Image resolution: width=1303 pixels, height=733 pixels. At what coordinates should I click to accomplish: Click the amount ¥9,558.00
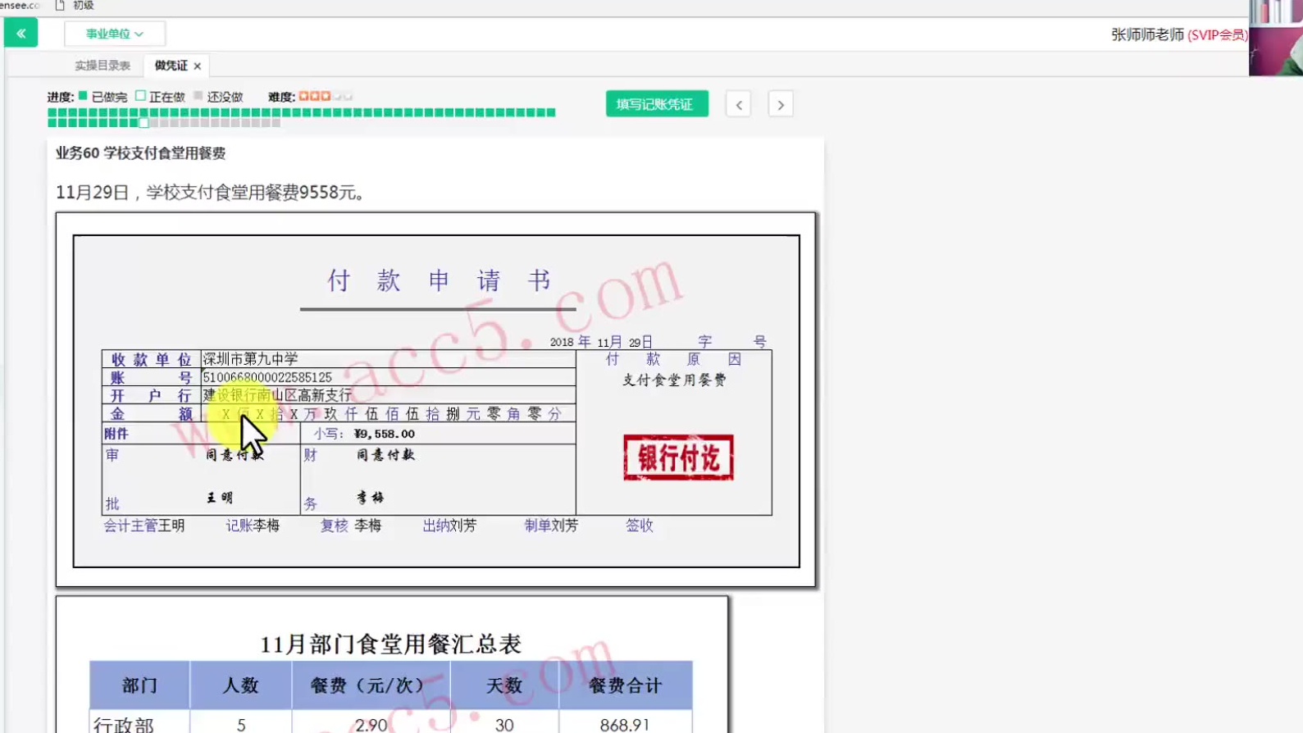(x=384, y=434)
